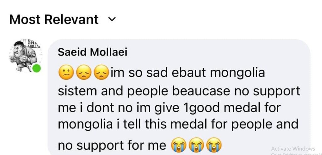Click the 'no support for me' text
The image size is (322, 155).
click(x=112, y=145)
